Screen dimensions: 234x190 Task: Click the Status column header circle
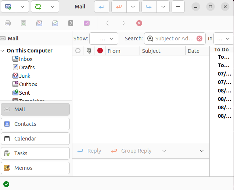point(78,51)
